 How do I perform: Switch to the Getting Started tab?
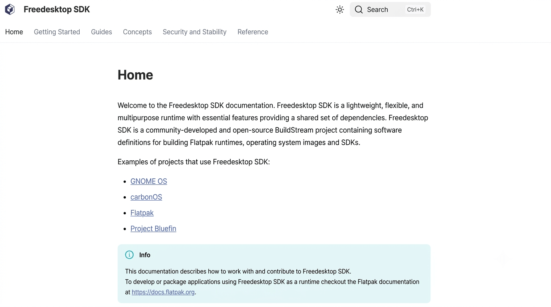point(57,32)
